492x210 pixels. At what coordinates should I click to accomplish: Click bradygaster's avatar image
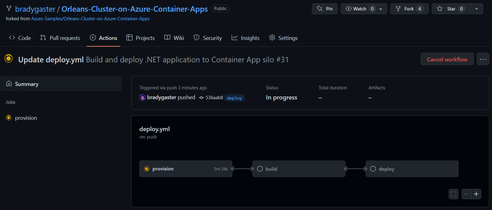coord(142,97)
